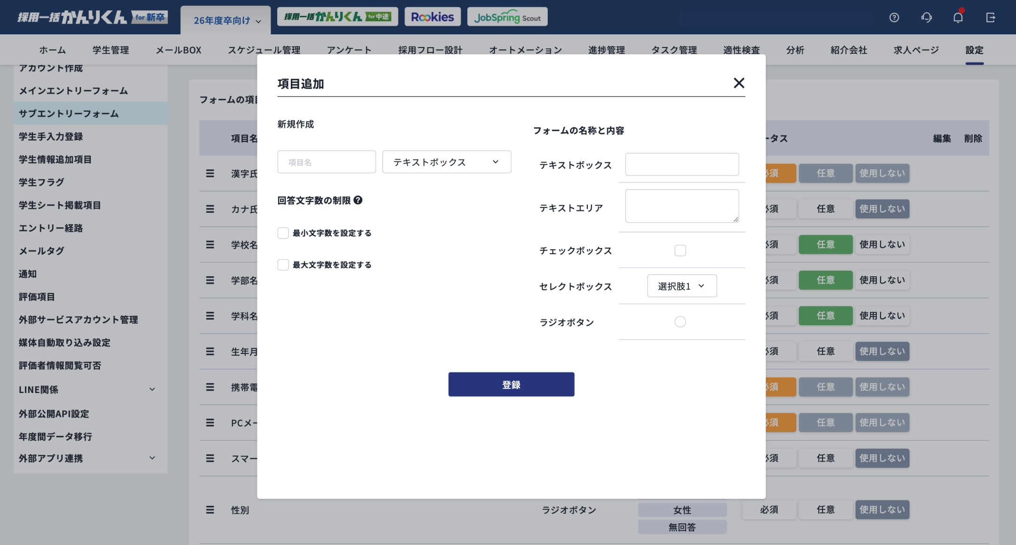Toggle the sample チェックボックス in the form preview
This screenshot has height=545, width=1016.
pos(680,250)
